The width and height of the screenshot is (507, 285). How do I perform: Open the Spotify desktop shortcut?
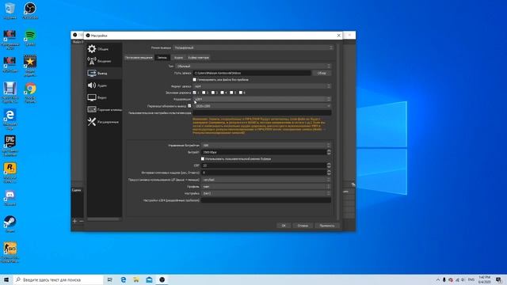(x=30, y=37)
